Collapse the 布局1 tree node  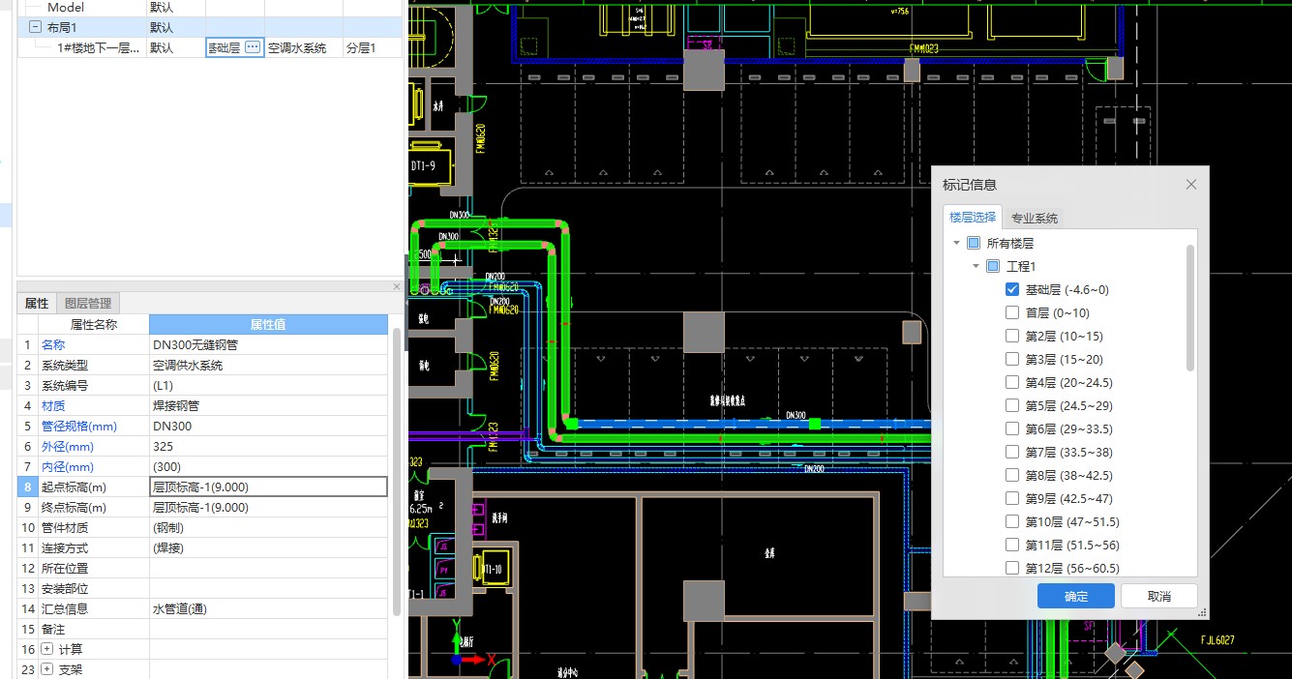click(36, 27)
